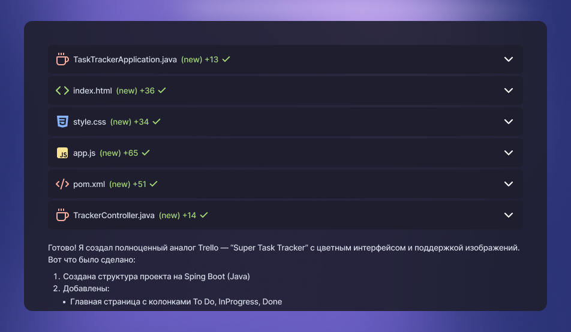Click the green checkmark next to app.js

(146, 153)
